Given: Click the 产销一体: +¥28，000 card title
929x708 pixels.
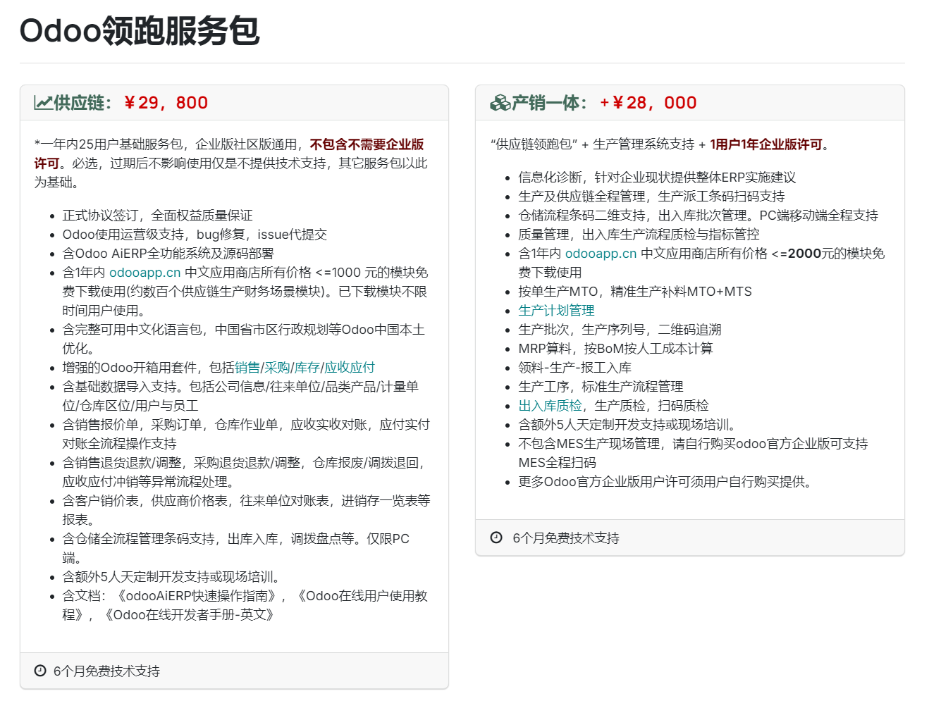Looking at the screenshot, I should (593, 103).
